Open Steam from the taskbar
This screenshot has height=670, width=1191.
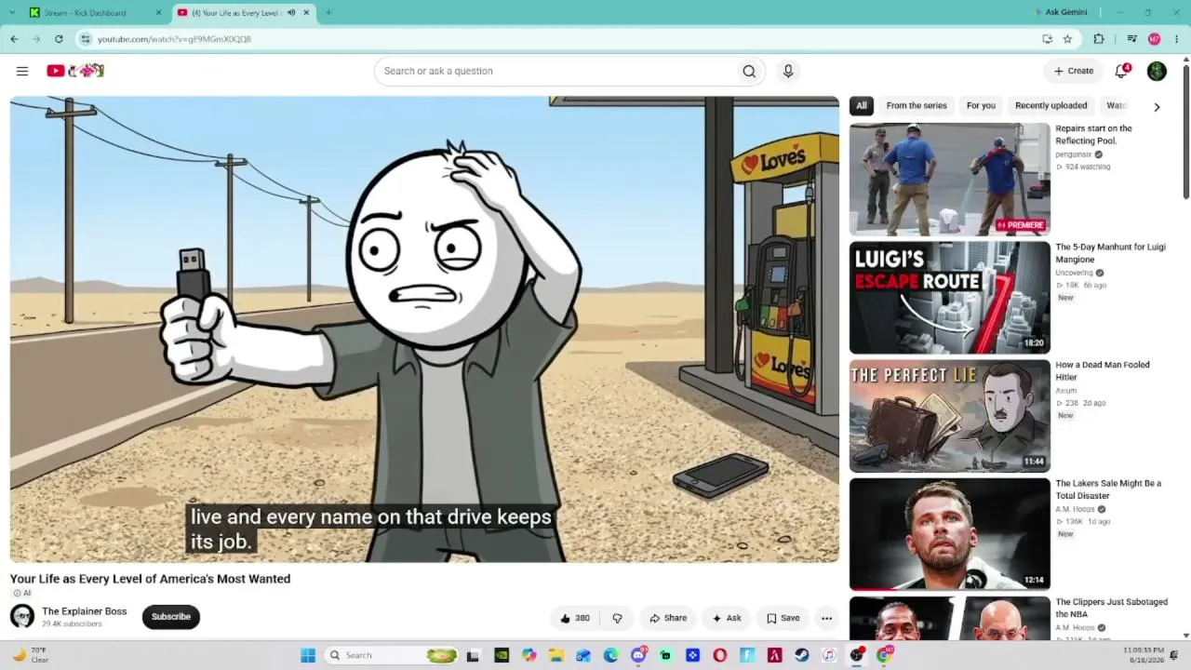pyautogui.click(x=802, y=655)
